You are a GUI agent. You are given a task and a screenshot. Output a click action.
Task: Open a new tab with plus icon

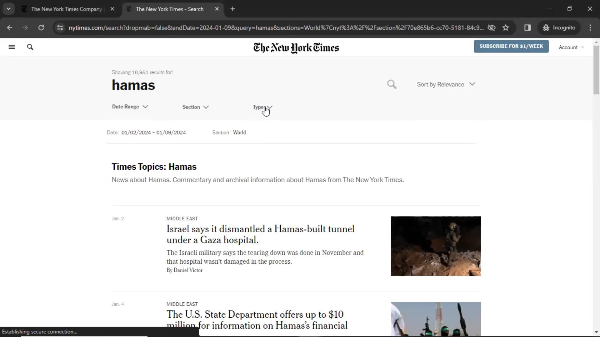pos(232,9)
